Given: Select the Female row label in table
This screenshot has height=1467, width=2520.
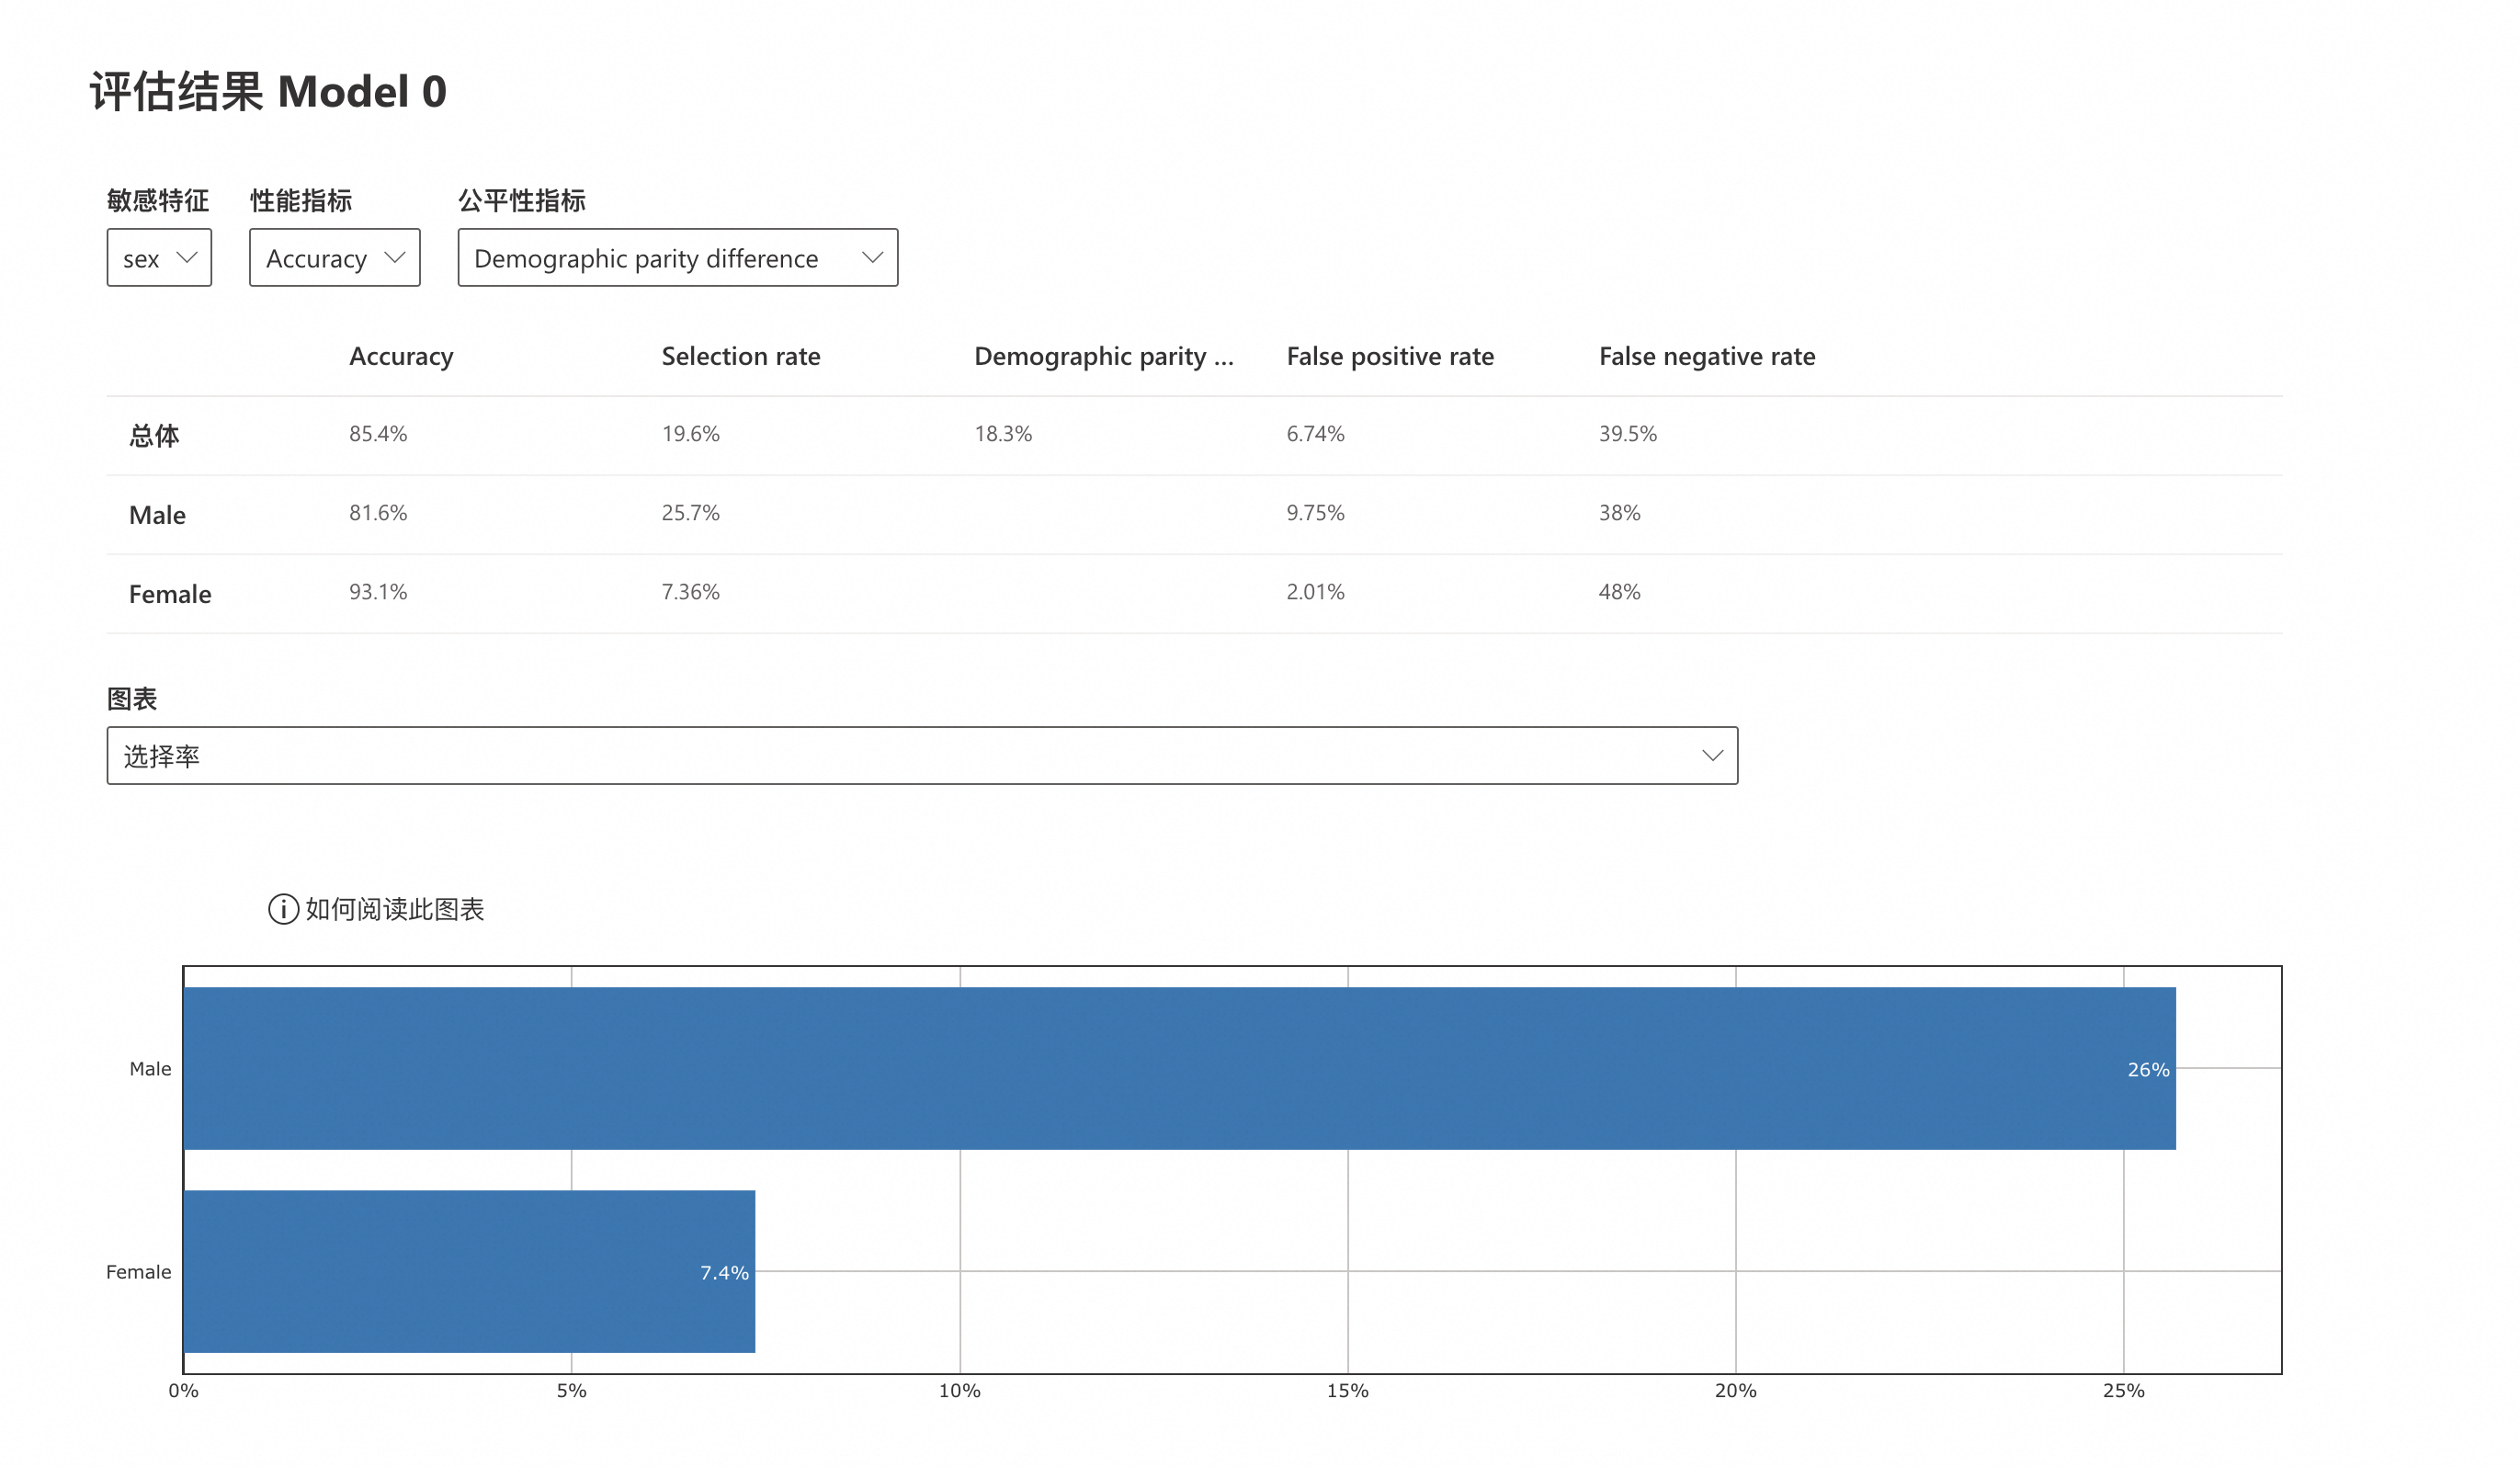Looking at the screenshot, I should pyautogui.click(x=170, y=594).
